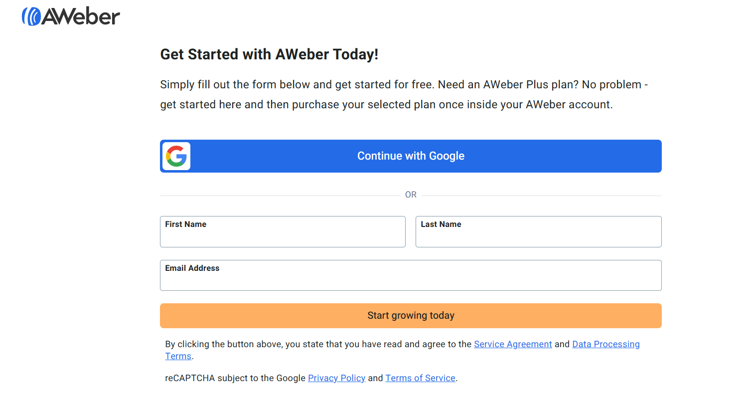Viewport: 746px width, 420px height.
Task: Click inside the First Name field
Action: coord(283,236)
